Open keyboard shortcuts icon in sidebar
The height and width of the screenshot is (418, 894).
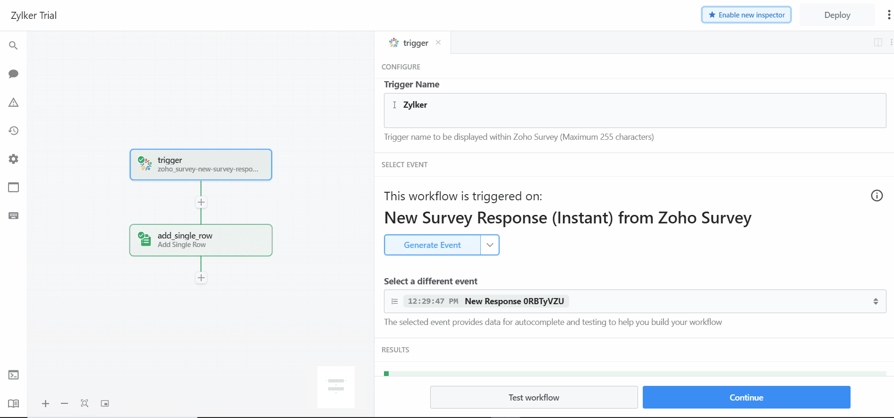tap(13, 216)
